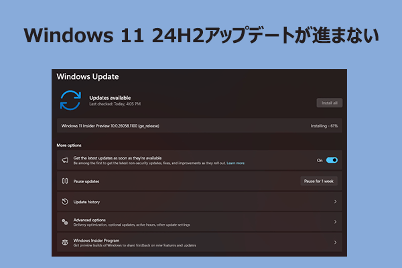Open Advanced options row label
Screen dimensions: 402x268
(x=90, y=220)
